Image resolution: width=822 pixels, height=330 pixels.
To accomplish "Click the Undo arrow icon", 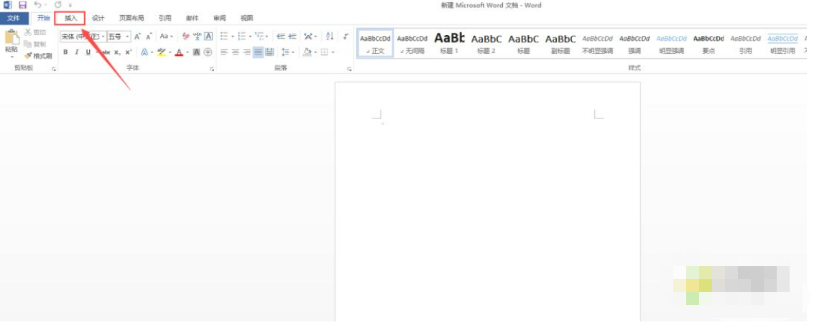I will [x=37, y=5].
